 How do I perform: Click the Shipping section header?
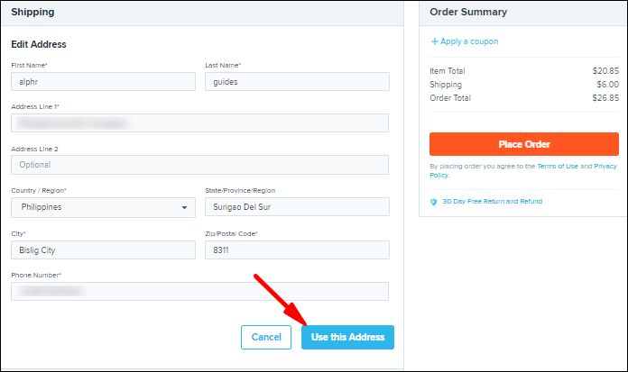(x=33, y=13)
